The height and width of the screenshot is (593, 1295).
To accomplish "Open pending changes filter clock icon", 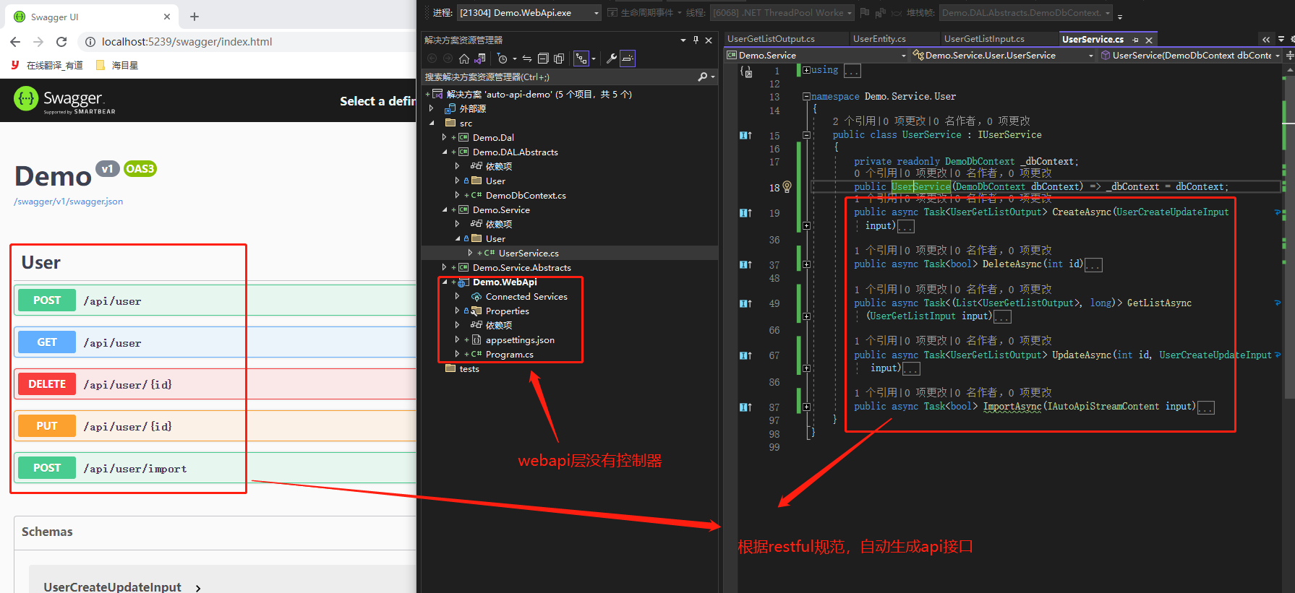I will [503, 59].
